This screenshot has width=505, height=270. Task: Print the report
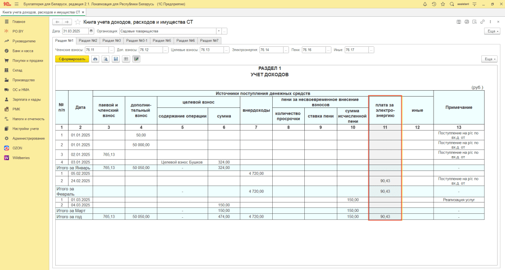(x=95, y=59)
